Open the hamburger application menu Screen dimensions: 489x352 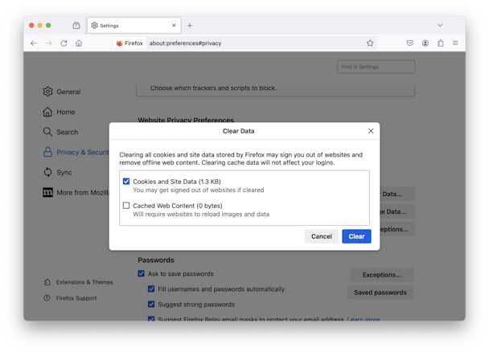pyautogui.click(x=455, y=43)
